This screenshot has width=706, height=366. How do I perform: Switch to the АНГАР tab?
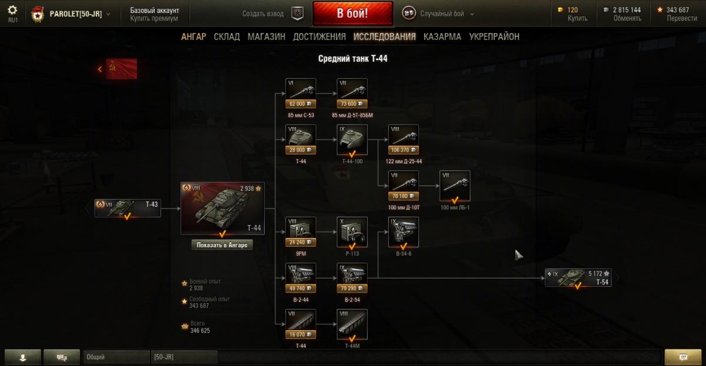pyautogui.click(x=194, y=36)
